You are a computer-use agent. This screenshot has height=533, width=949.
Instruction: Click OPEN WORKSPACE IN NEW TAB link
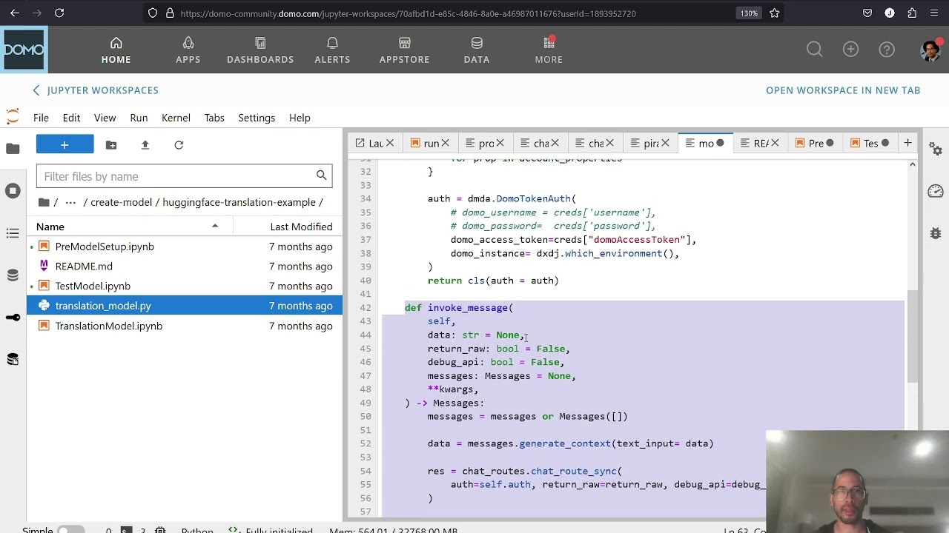click(843, 90)
